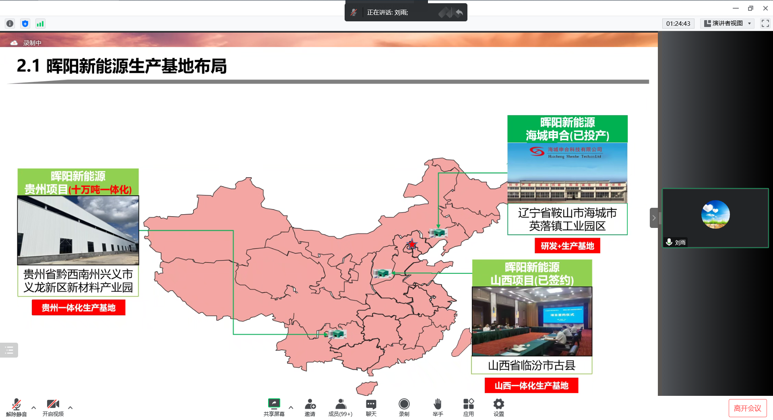The image size is (773, 420).
Task: Click the 录制 record button
Action: click(404, 408)
